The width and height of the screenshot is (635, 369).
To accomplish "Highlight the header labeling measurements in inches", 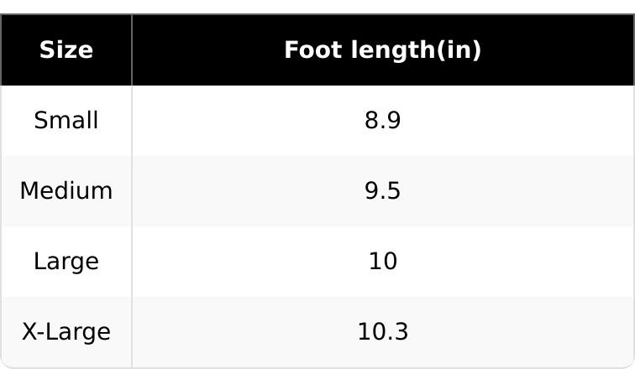I will (382, 50).
